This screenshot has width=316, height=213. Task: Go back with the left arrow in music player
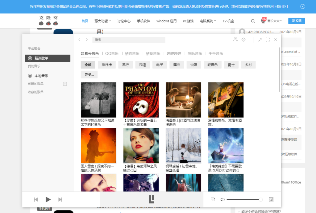(x=79, y=40)
